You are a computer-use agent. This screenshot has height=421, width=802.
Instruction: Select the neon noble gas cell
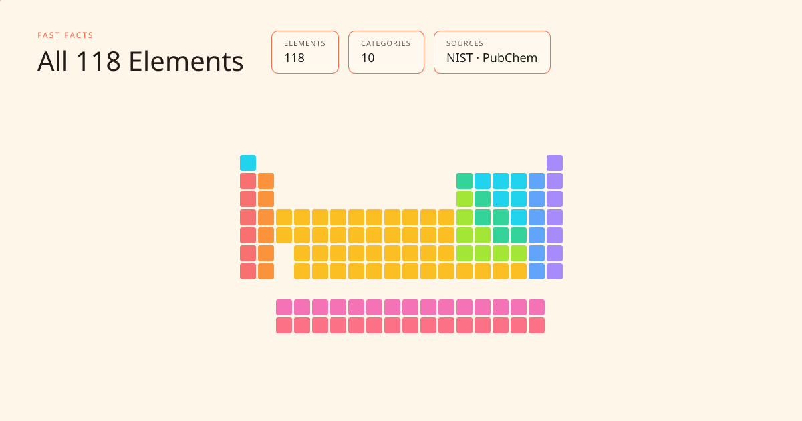[555, 181]
